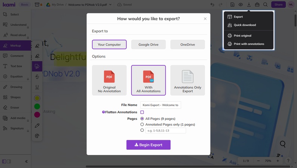Select All Pages radio button
The image size is (297, 168).
142,119
